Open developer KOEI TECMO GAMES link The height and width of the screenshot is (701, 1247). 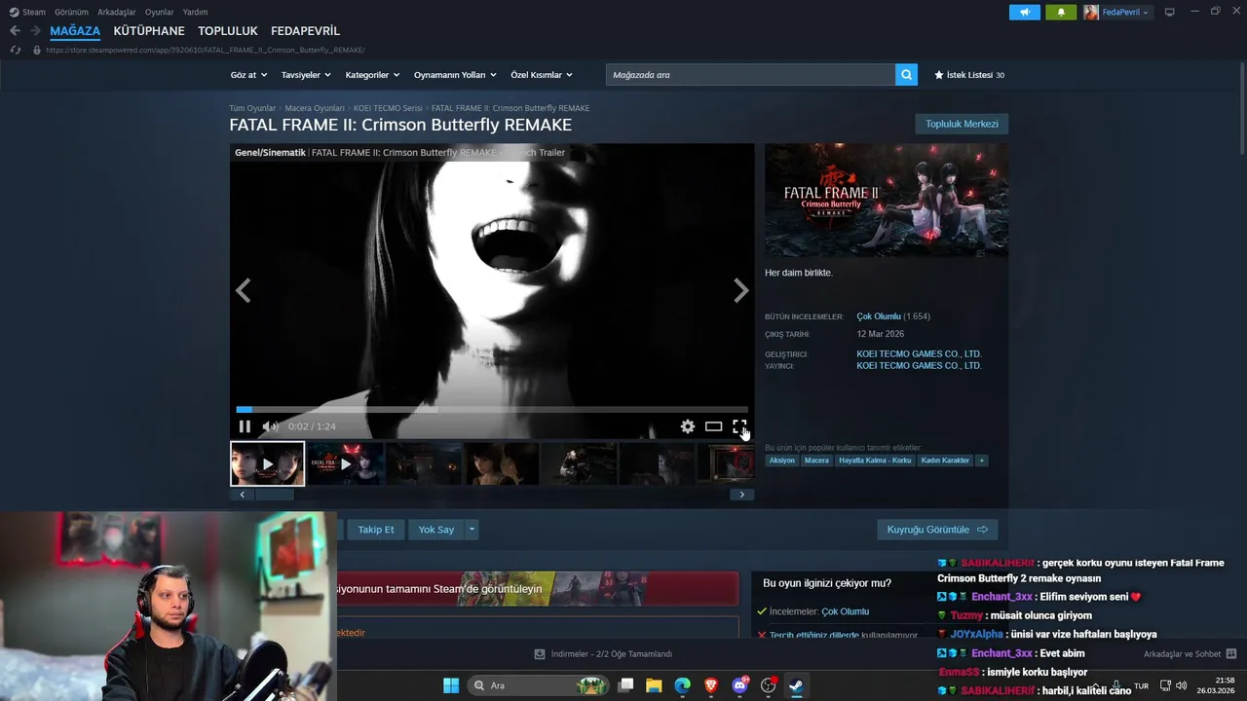click(x=919, y=353)
